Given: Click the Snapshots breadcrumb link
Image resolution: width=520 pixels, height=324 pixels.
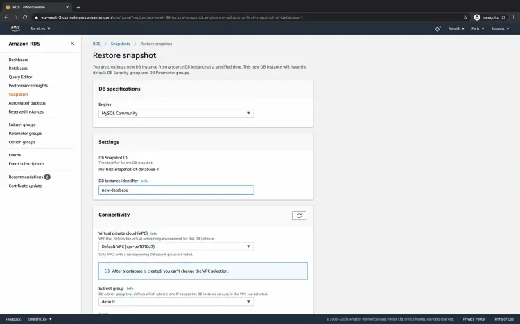Looking at the screenshot, I should point(120,44).
